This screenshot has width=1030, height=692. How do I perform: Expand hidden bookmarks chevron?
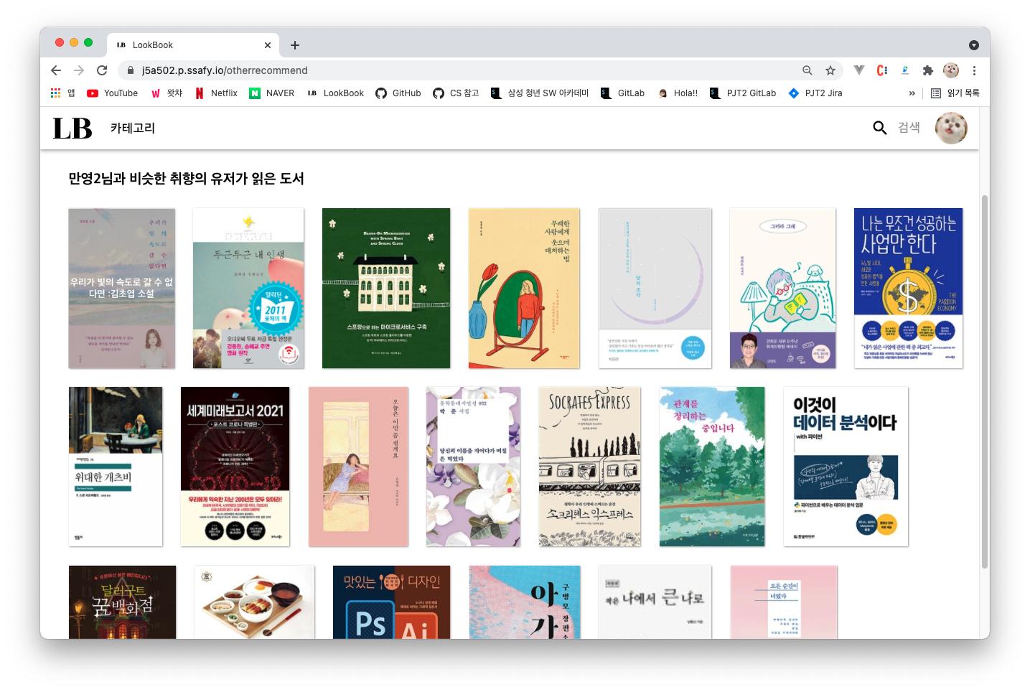tap(912, 93)
